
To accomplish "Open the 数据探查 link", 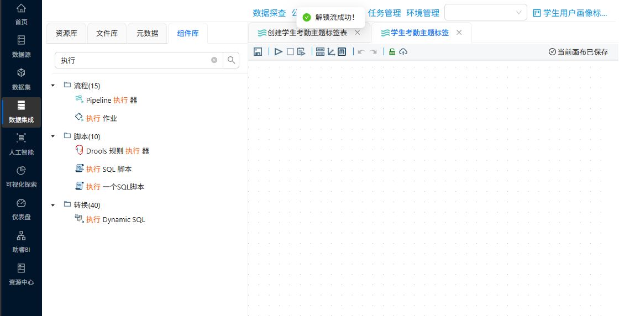I will coord(269,13).
